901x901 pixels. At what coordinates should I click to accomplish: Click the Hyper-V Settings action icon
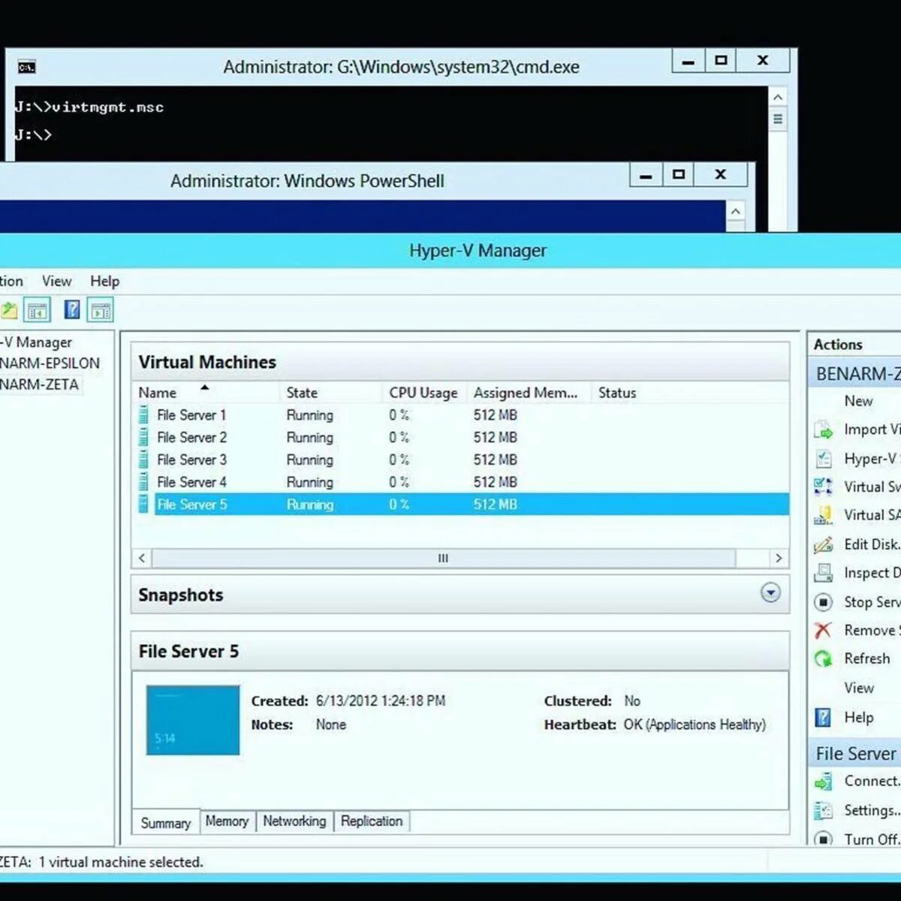(824, 459)
